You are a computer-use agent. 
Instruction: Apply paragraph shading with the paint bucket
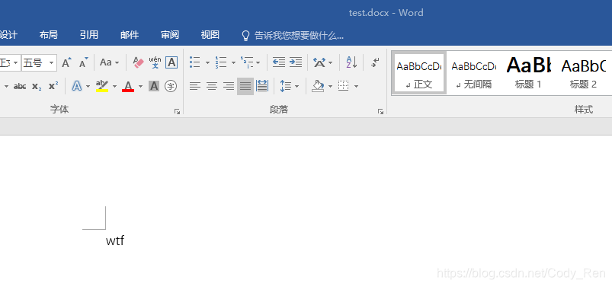(x=318, y=86)
